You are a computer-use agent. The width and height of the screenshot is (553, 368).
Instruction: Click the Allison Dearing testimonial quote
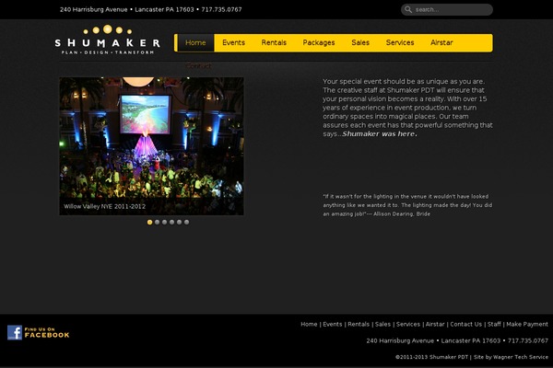coord(407,205)
